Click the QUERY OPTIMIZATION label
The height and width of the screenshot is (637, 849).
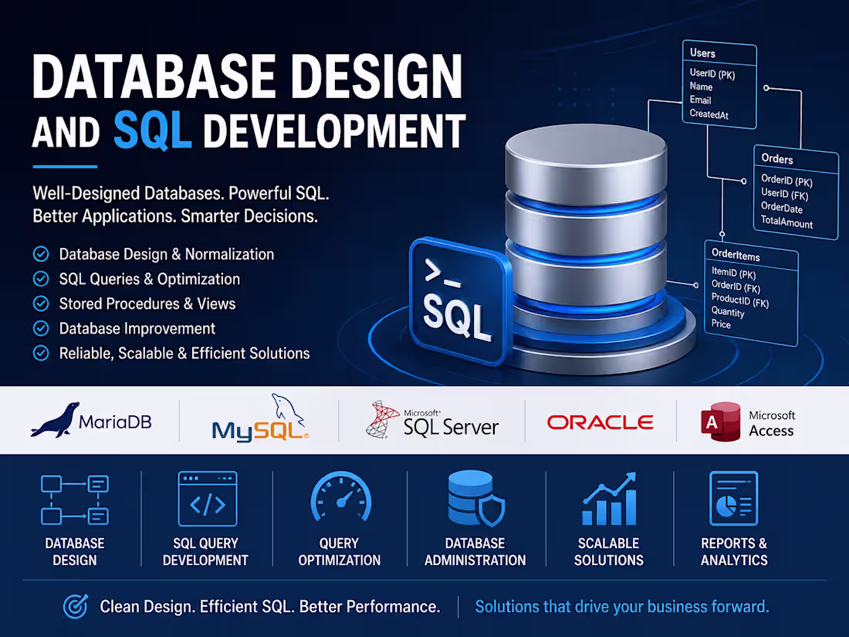pyautogui.click(x=339, y=552)
